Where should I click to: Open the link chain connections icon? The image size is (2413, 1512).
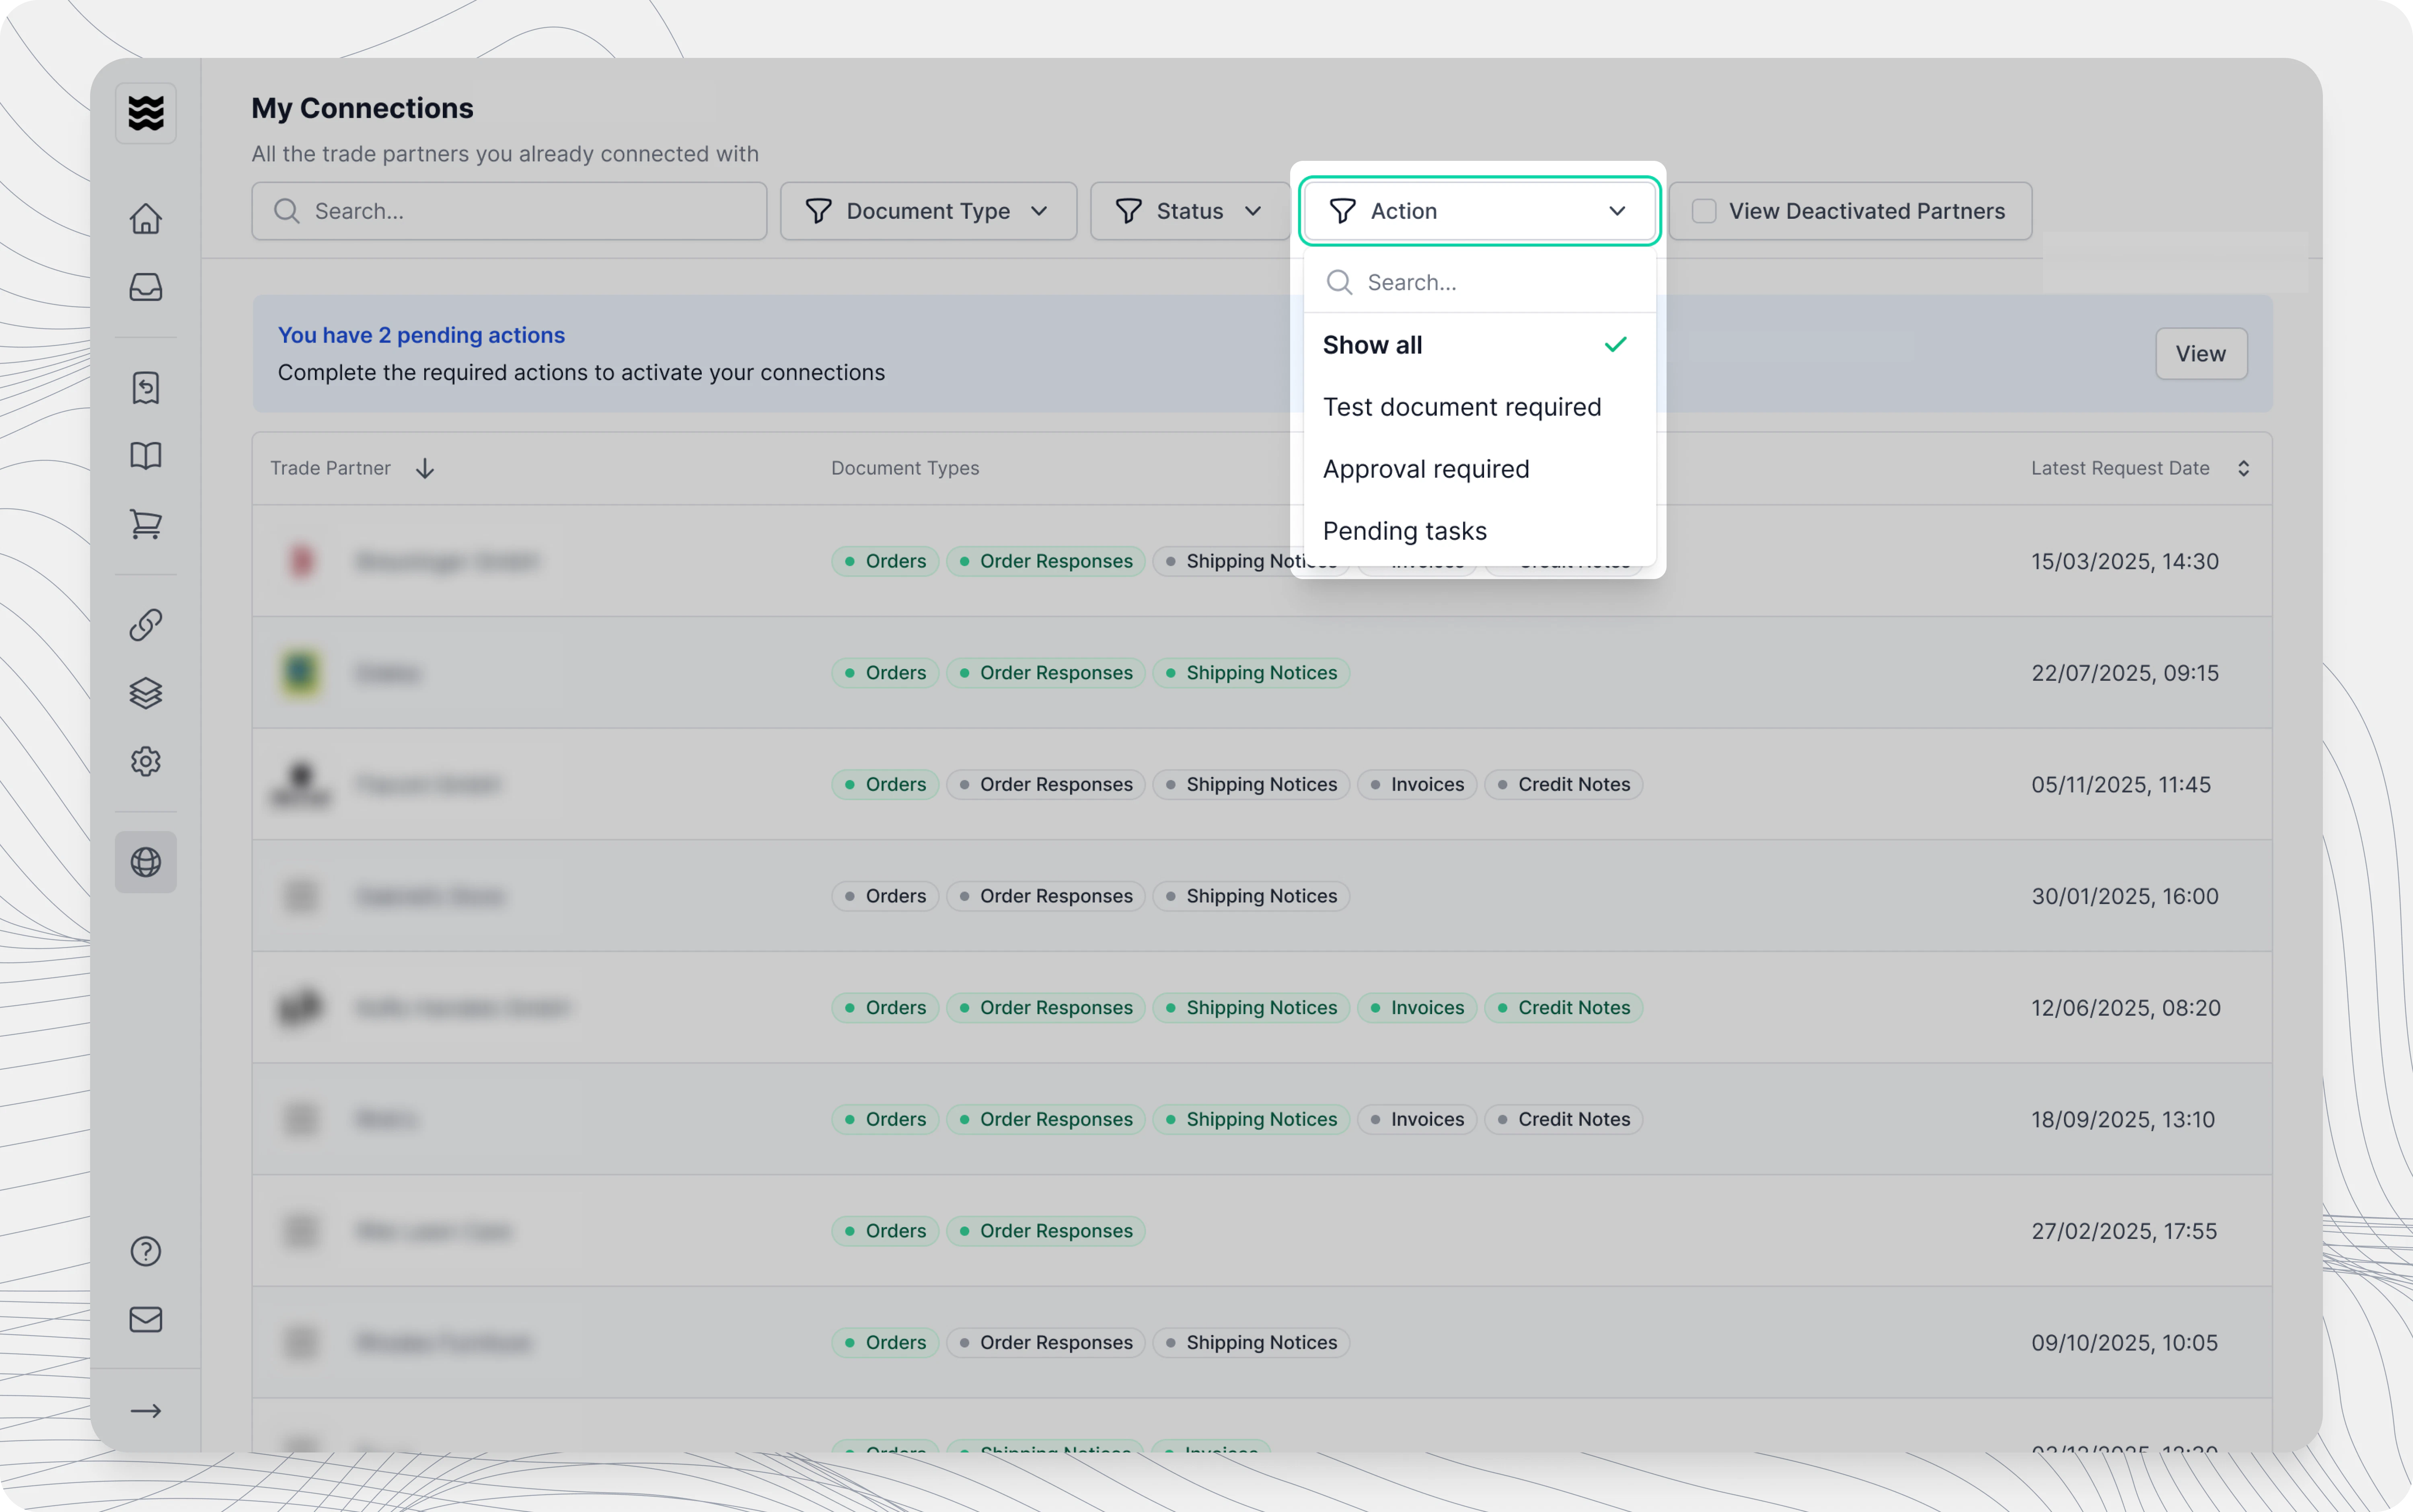[x=146, y=625]
